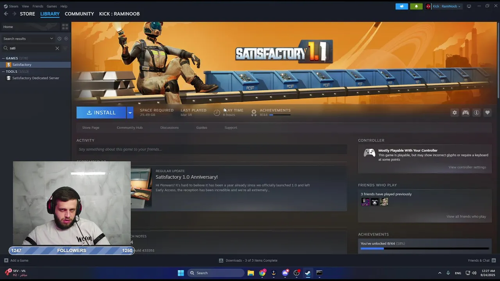Collapse the GAMES category

coord(11,58)
